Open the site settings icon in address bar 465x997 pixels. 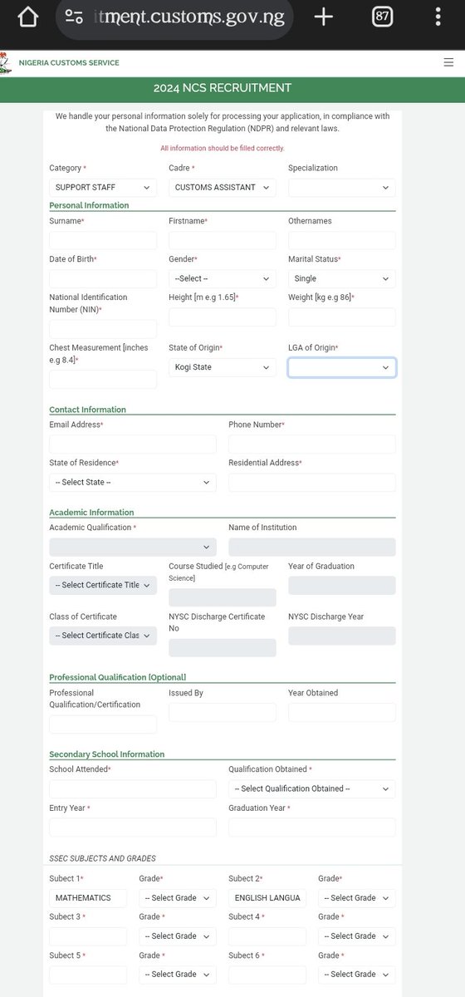[x=74, y=17]
